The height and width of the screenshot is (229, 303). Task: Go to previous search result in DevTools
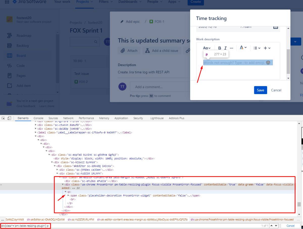(x=271, y=226)
